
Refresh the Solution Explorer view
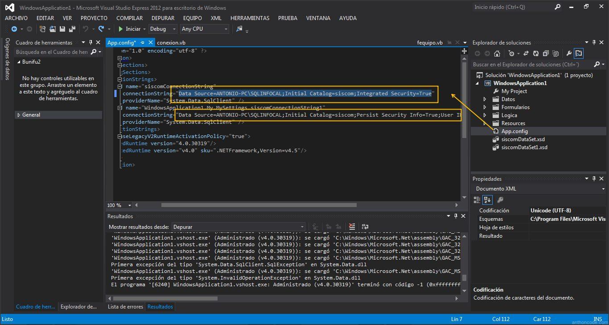pos(536,53)
